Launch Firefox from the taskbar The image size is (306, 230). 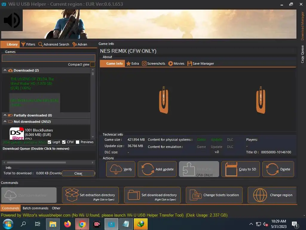coord(68,224)
